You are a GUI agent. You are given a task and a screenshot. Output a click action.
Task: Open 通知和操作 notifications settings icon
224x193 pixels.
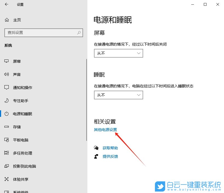[x=7, y=87]
